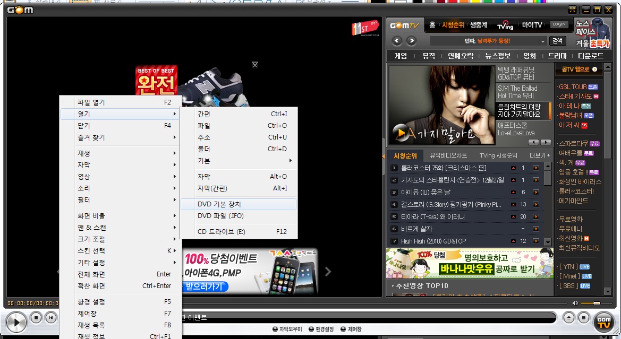
Task: Stop playback with the stop button
Action: (36, 318)
